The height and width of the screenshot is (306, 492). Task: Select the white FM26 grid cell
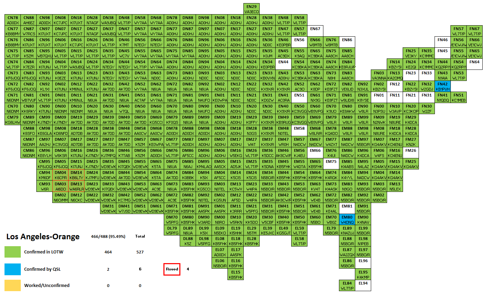(x=411, y=153)
